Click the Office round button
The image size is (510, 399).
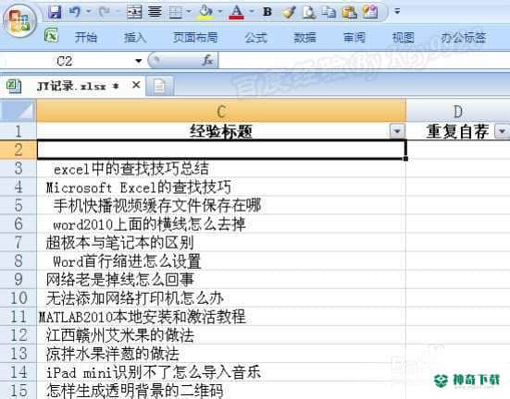tap(19, 21)
